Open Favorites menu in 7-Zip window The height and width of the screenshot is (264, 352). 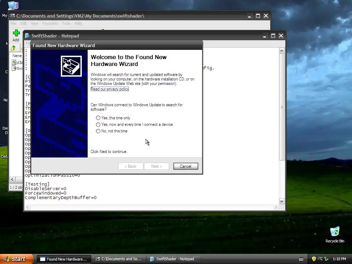(x=50, y=23)
